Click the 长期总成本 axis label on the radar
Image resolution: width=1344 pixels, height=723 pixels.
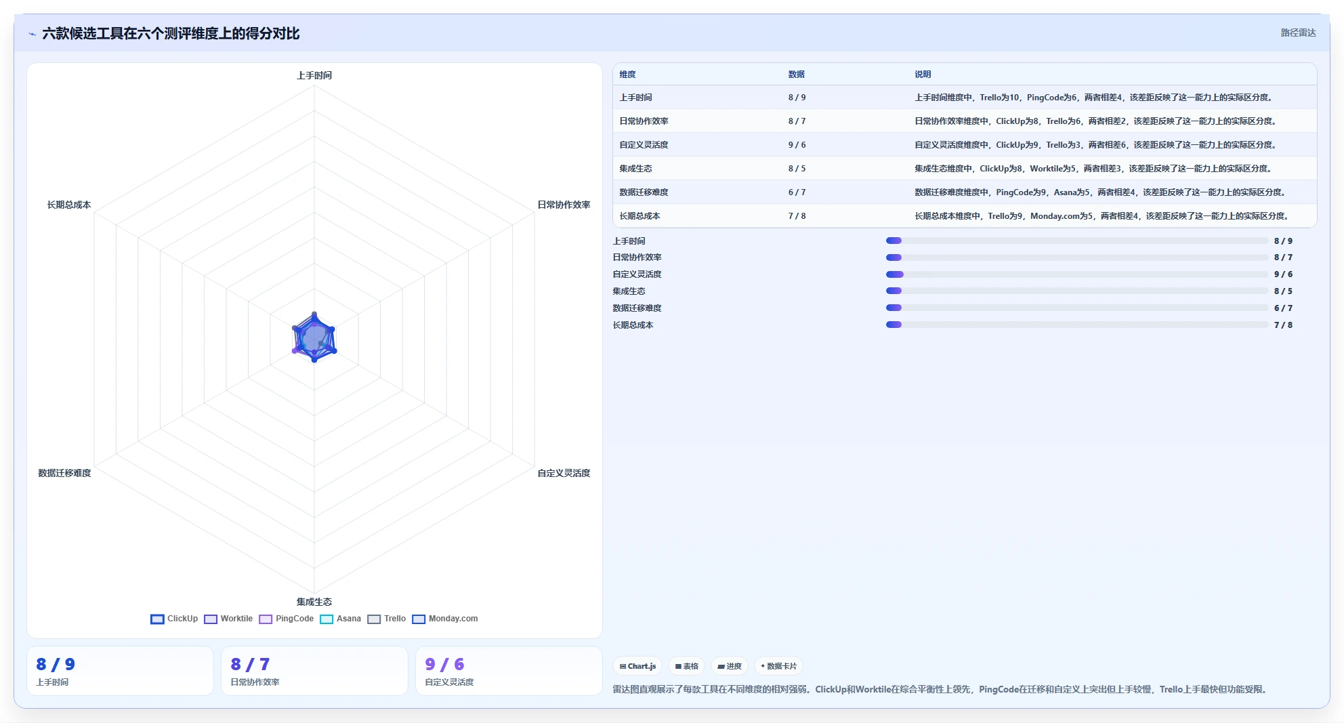click(x=69, y=205)
